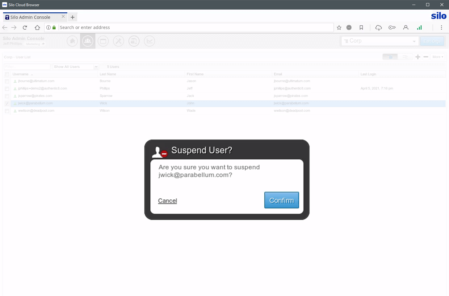This screenshot has height=296, width=449.
Task: Click the silo logo
Action: (439, 16)
